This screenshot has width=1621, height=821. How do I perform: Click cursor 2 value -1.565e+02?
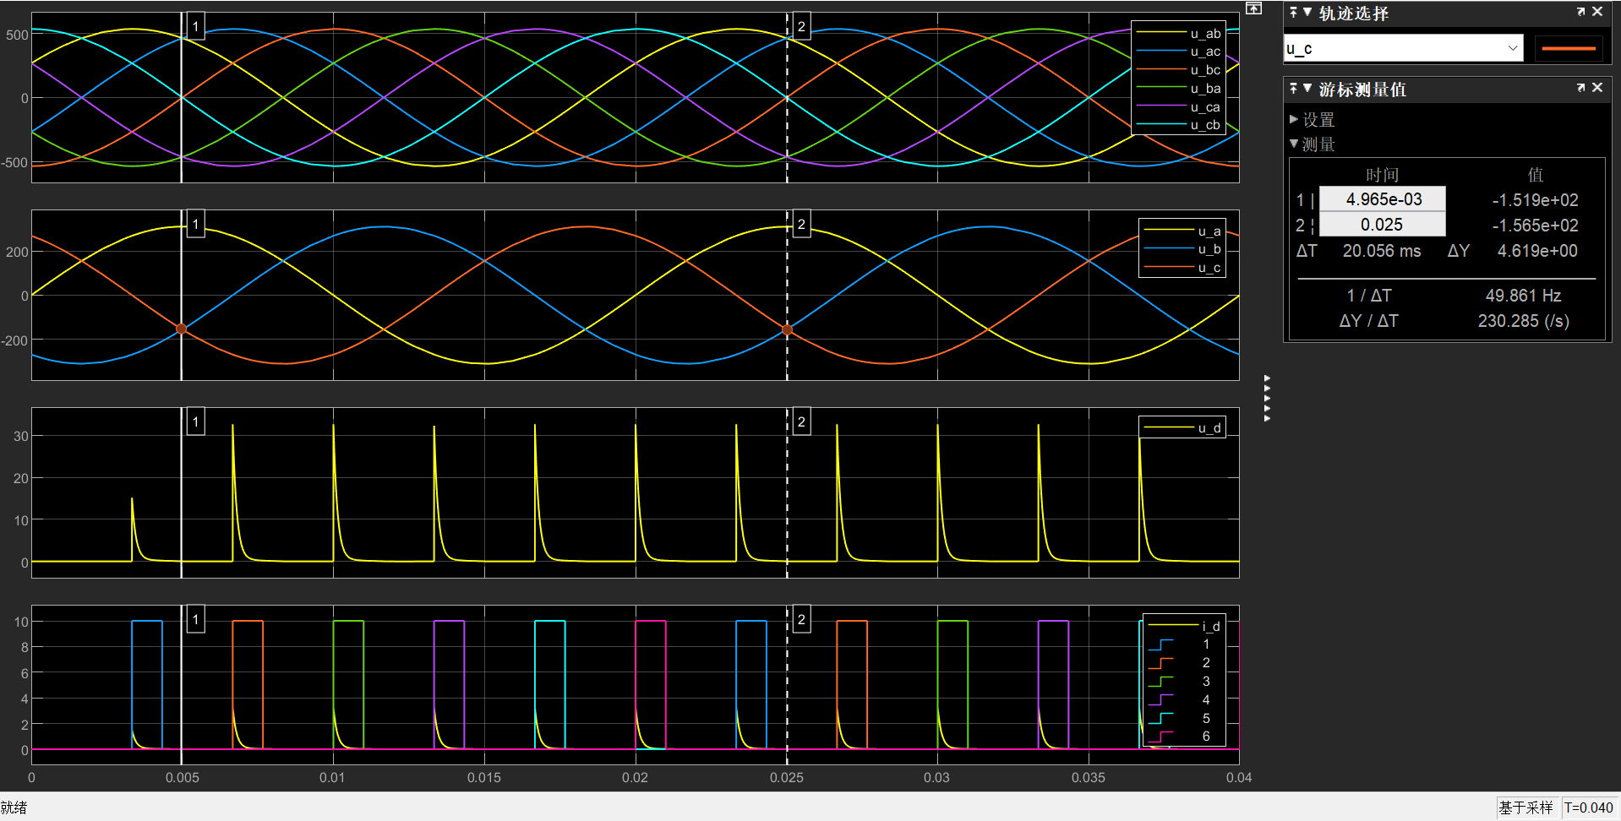click(1535, 226)
